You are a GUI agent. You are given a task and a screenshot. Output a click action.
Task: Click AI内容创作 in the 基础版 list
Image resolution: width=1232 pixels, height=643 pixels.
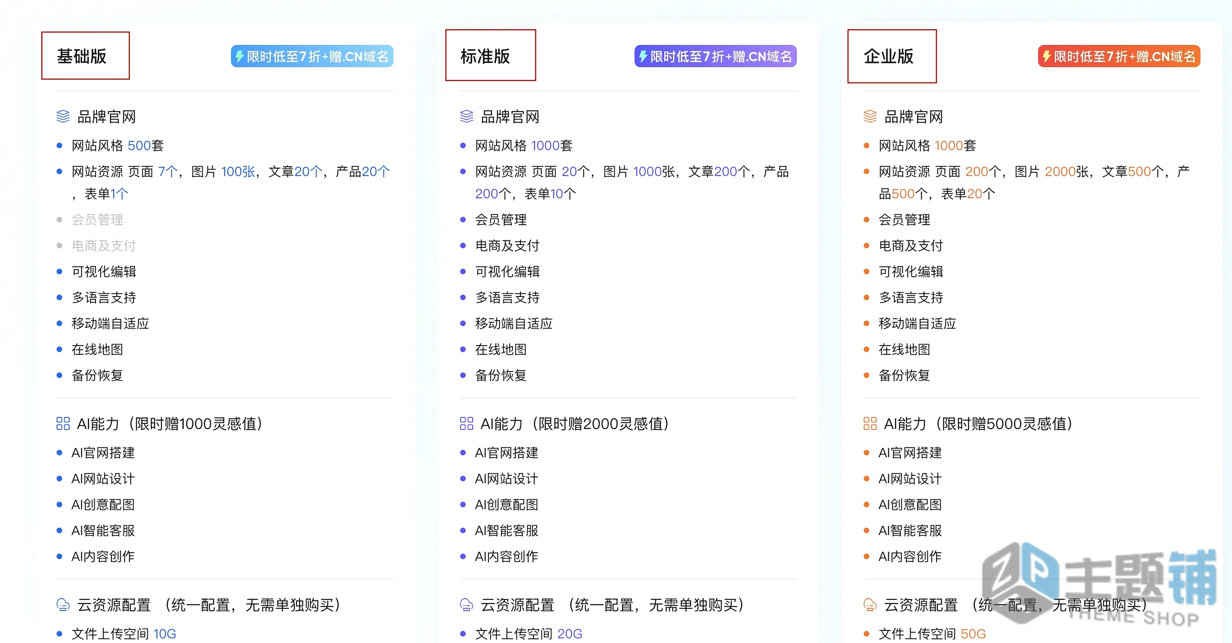click(x=103, y=556)
